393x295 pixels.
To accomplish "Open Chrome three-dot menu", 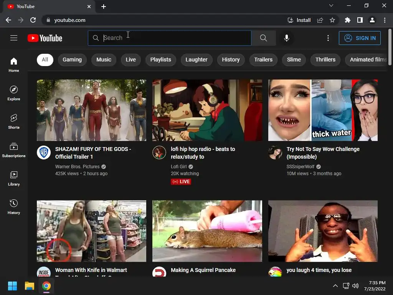I will click(x=385, y=20).
